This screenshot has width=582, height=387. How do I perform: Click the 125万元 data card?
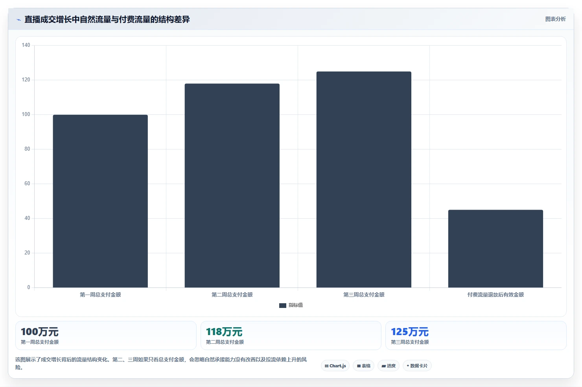click(x=476, y=335)
